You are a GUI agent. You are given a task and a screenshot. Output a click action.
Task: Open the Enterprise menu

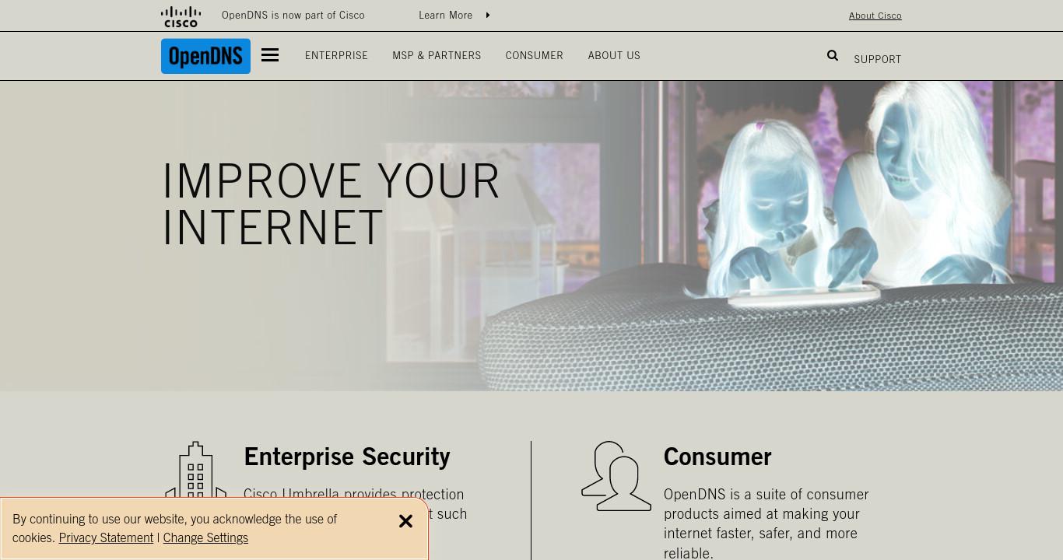[336, 55]
